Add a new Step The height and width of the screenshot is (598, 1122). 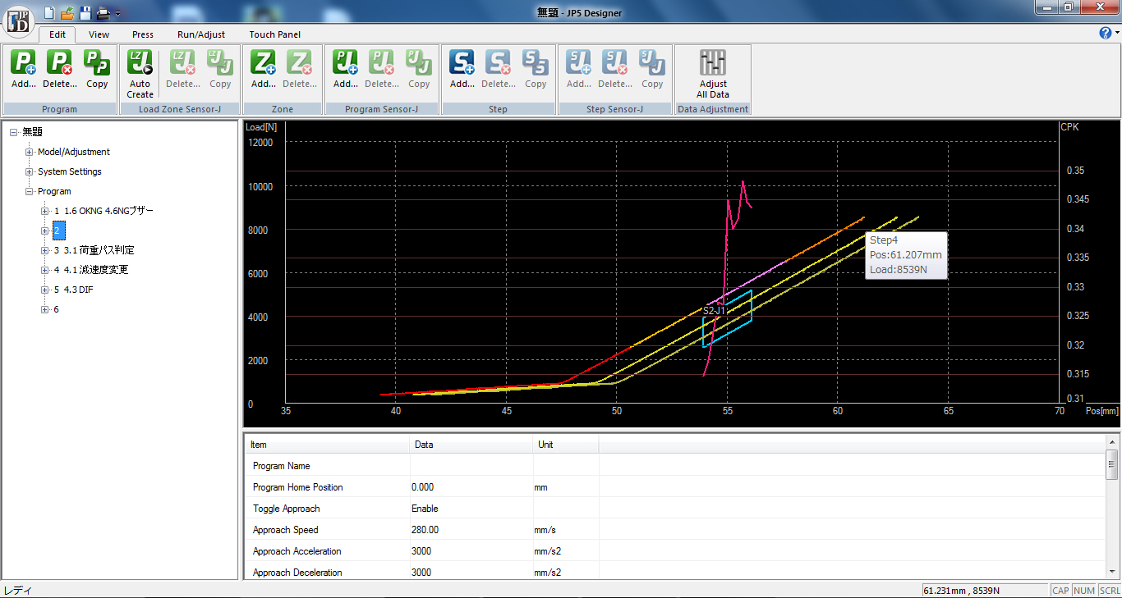462,68
